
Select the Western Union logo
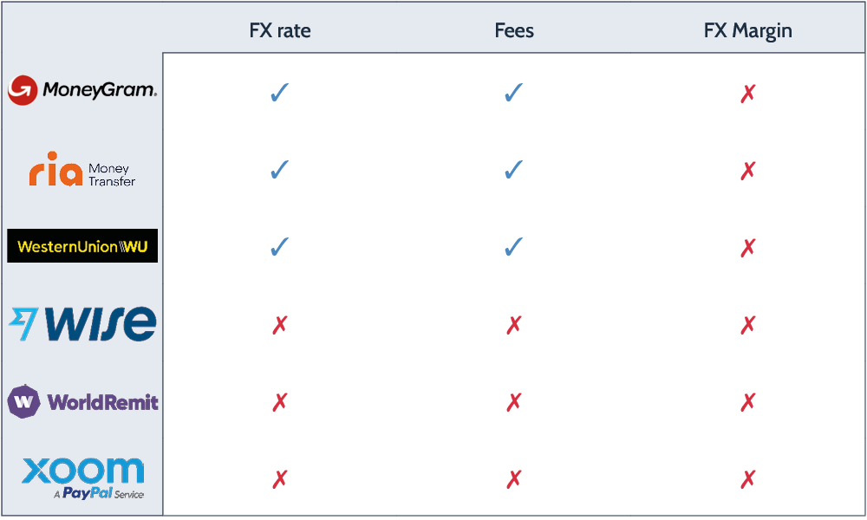[x=82, y=246]
